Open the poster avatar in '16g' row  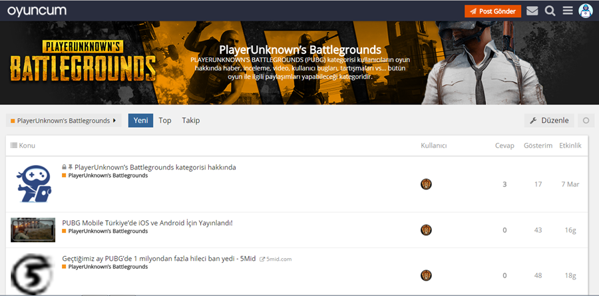tap(426, 230)
